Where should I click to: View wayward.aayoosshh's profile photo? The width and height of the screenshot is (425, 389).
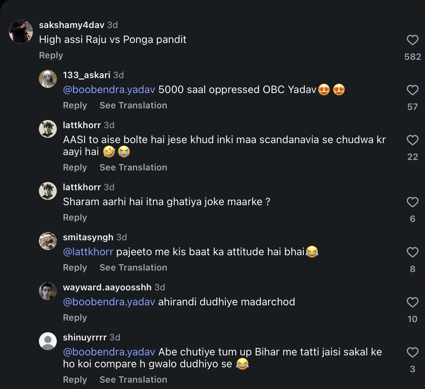[48, 291]
